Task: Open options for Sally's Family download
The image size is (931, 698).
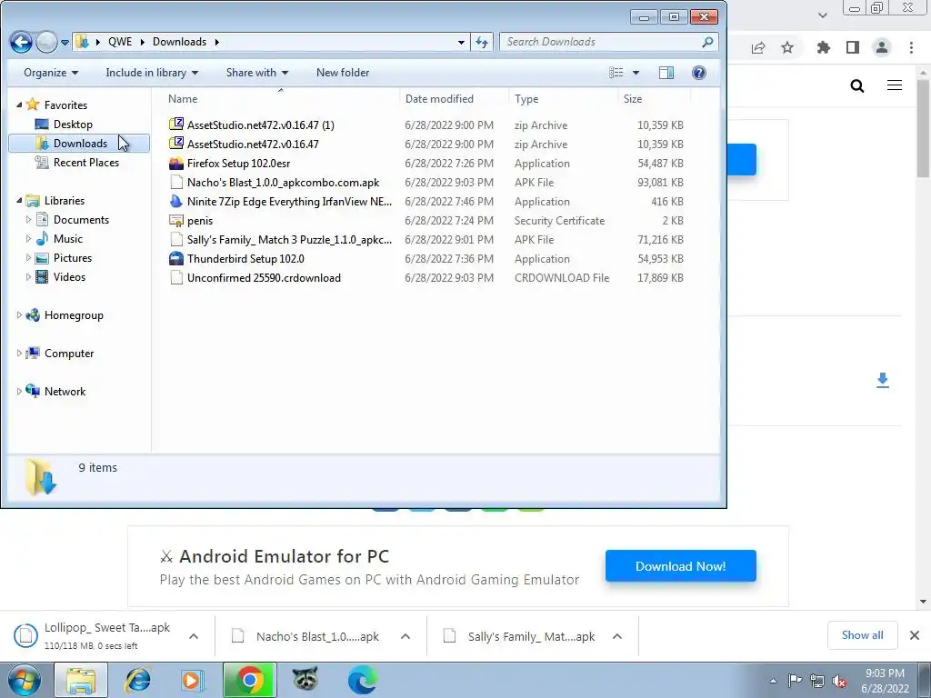Action: [x=617, y=636]
